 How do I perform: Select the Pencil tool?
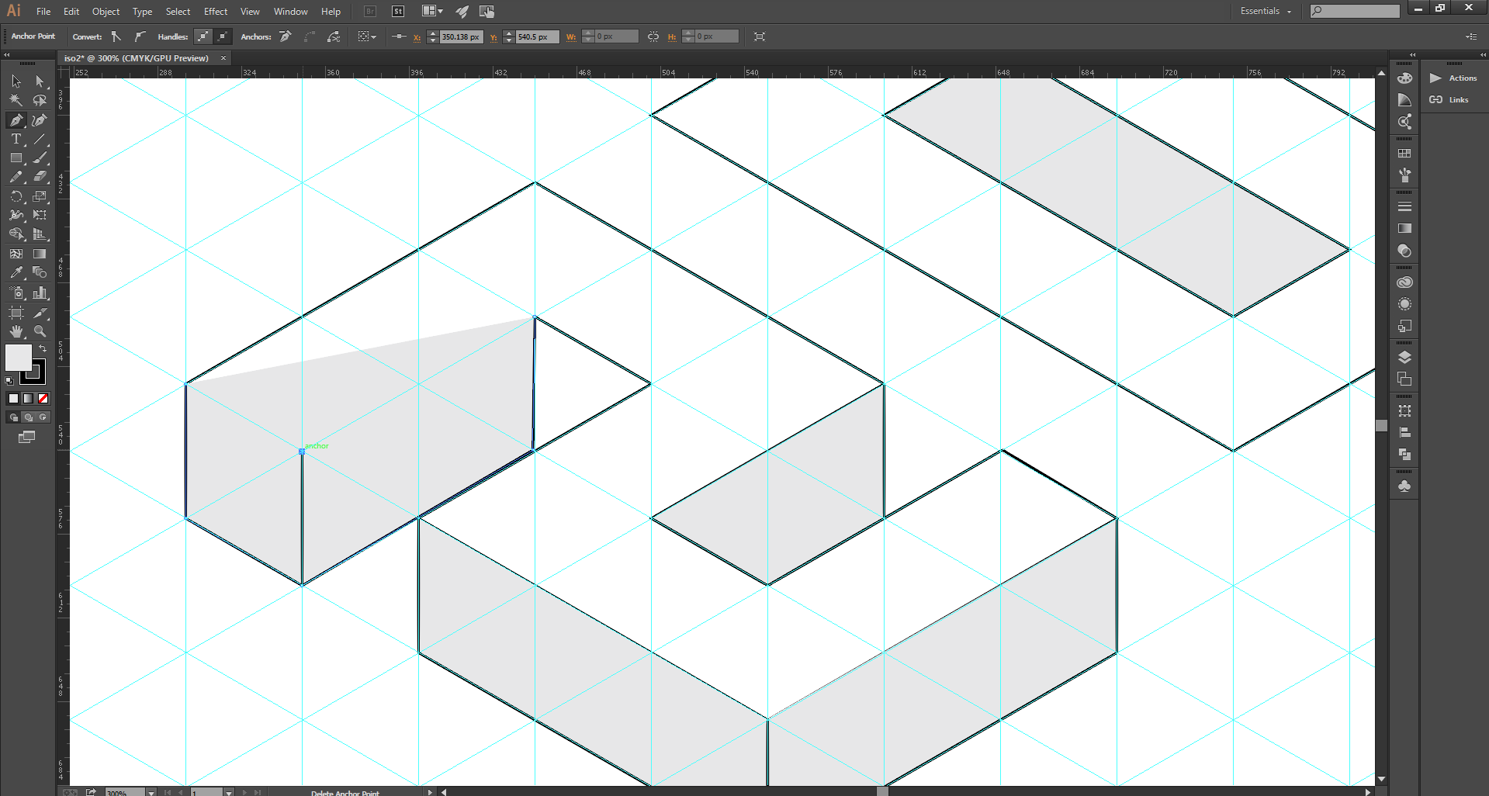16,177
